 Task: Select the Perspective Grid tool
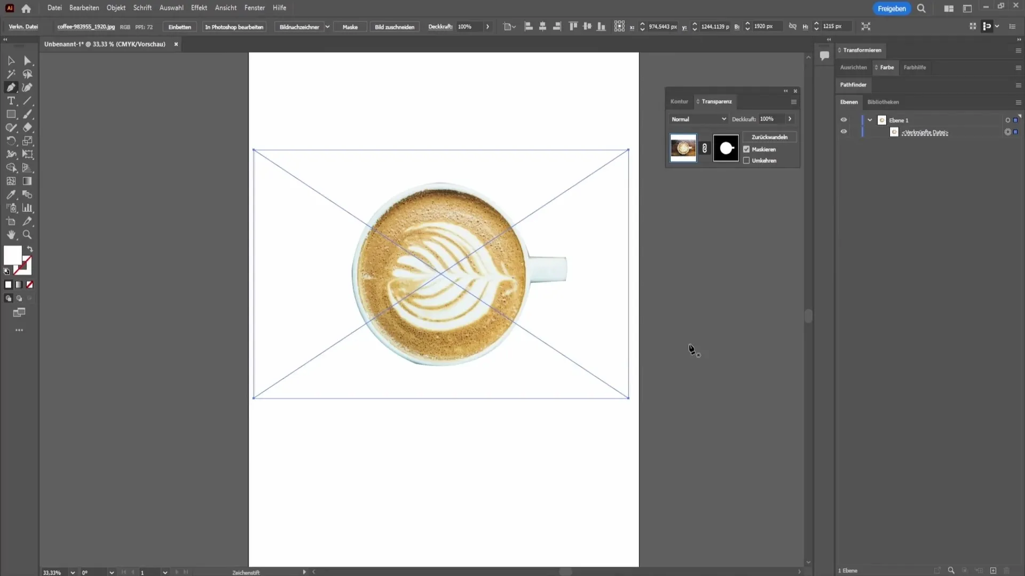click(28, 167)
